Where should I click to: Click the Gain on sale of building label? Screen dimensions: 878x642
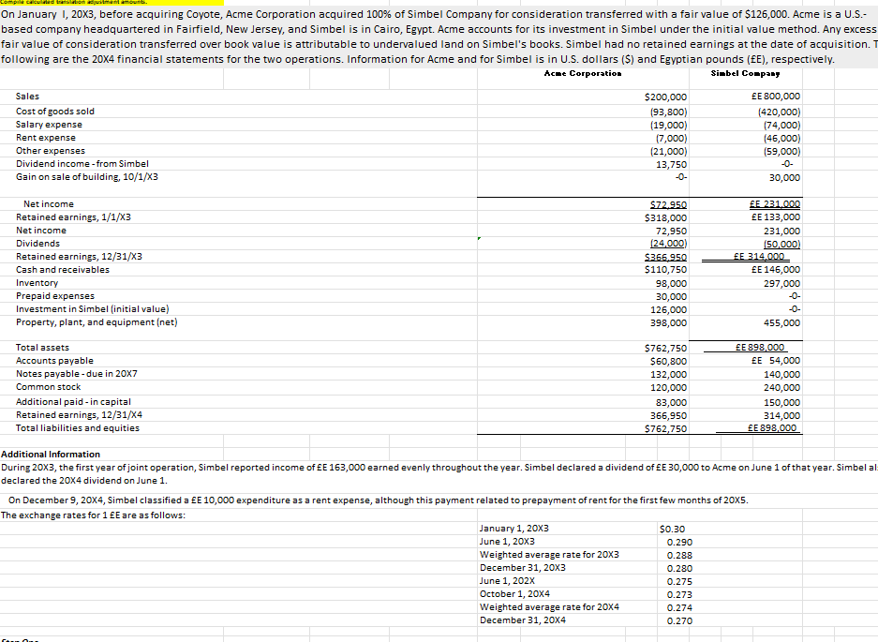[x=78, y=176]
